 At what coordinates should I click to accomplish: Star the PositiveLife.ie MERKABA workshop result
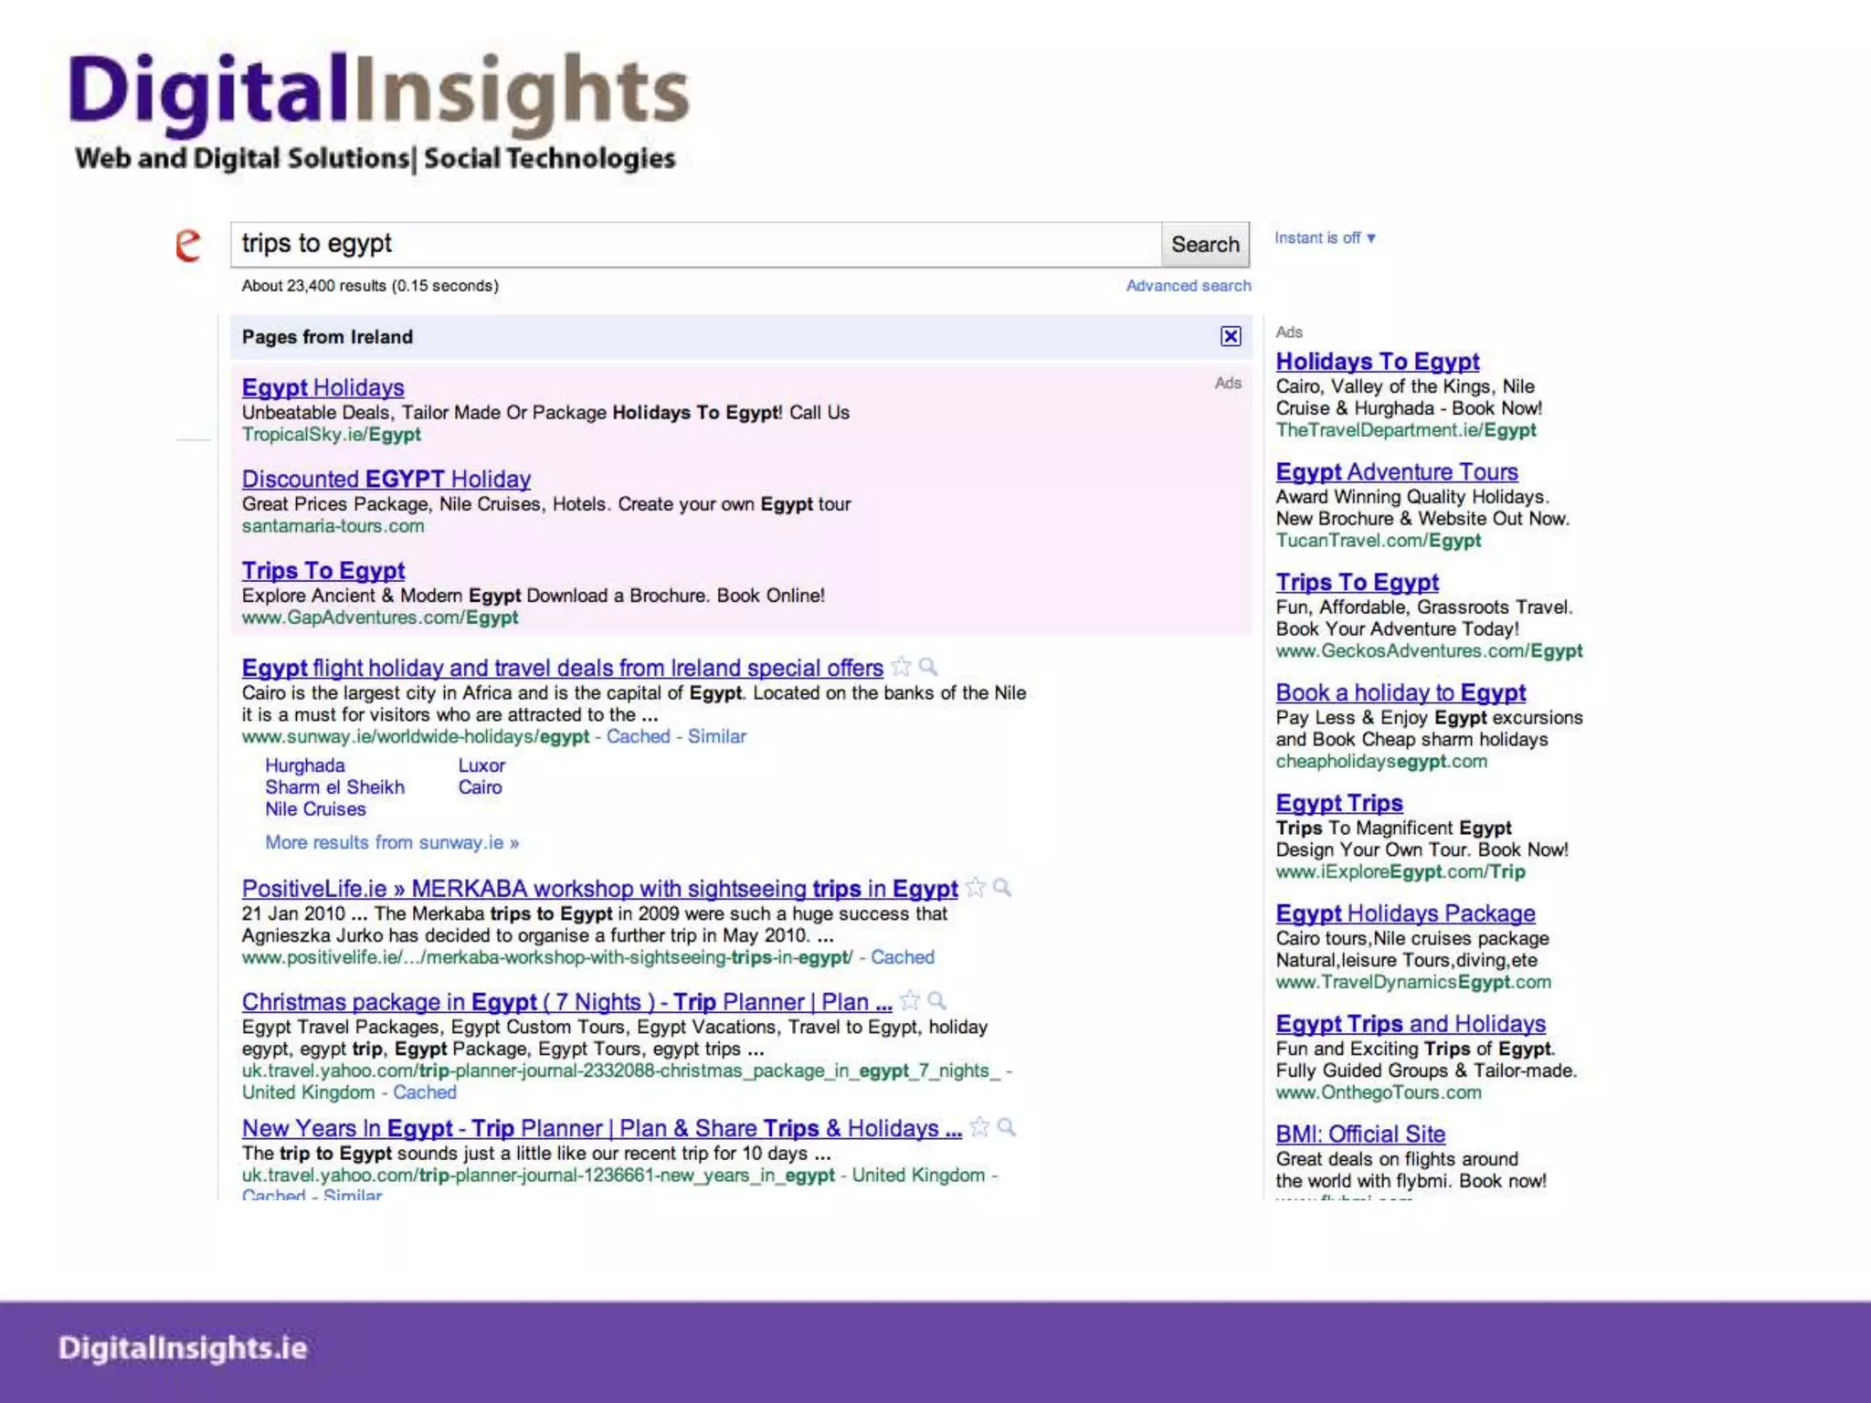pos(976,888)
